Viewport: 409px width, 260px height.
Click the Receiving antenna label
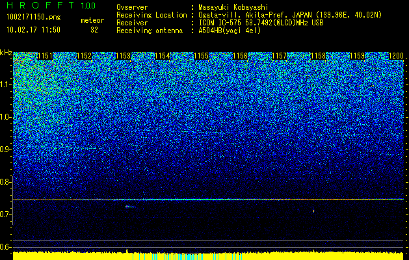tap(150, 31)
